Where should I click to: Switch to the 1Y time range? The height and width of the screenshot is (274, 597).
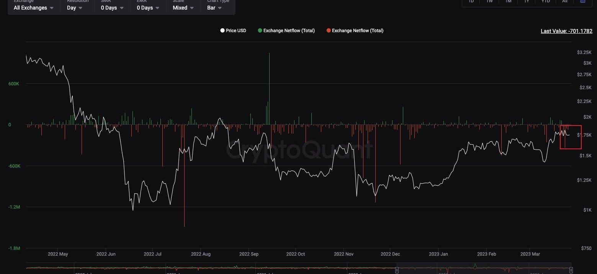click(x=527, y=2)
